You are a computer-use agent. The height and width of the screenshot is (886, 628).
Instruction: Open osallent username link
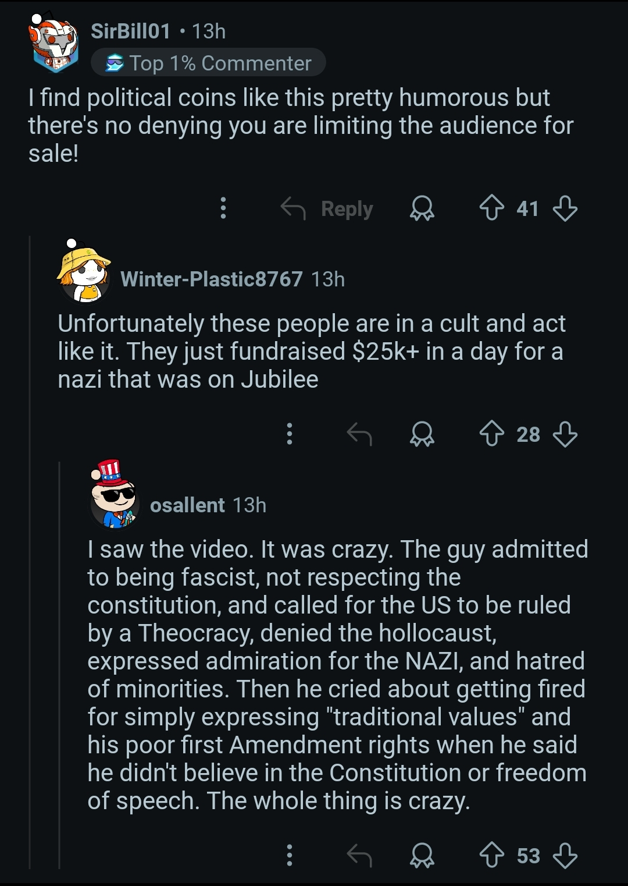tap(187, 505)
